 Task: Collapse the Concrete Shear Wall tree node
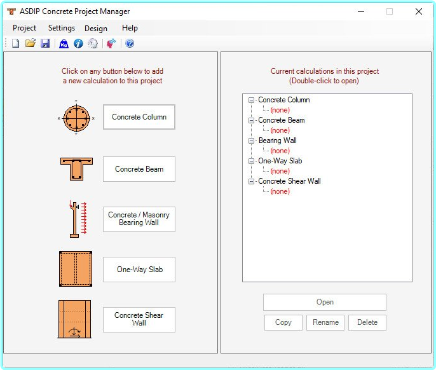click(x=252, y=181)
